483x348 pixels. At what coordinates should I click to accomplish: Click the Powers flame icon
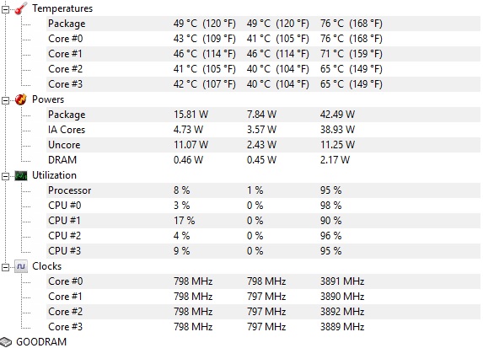[x=20, y=99]
